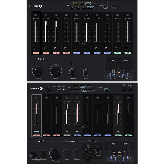The image size is (164, 164).
Task: Solo the R channel in Spherix L
Action: tap(46, 15)
